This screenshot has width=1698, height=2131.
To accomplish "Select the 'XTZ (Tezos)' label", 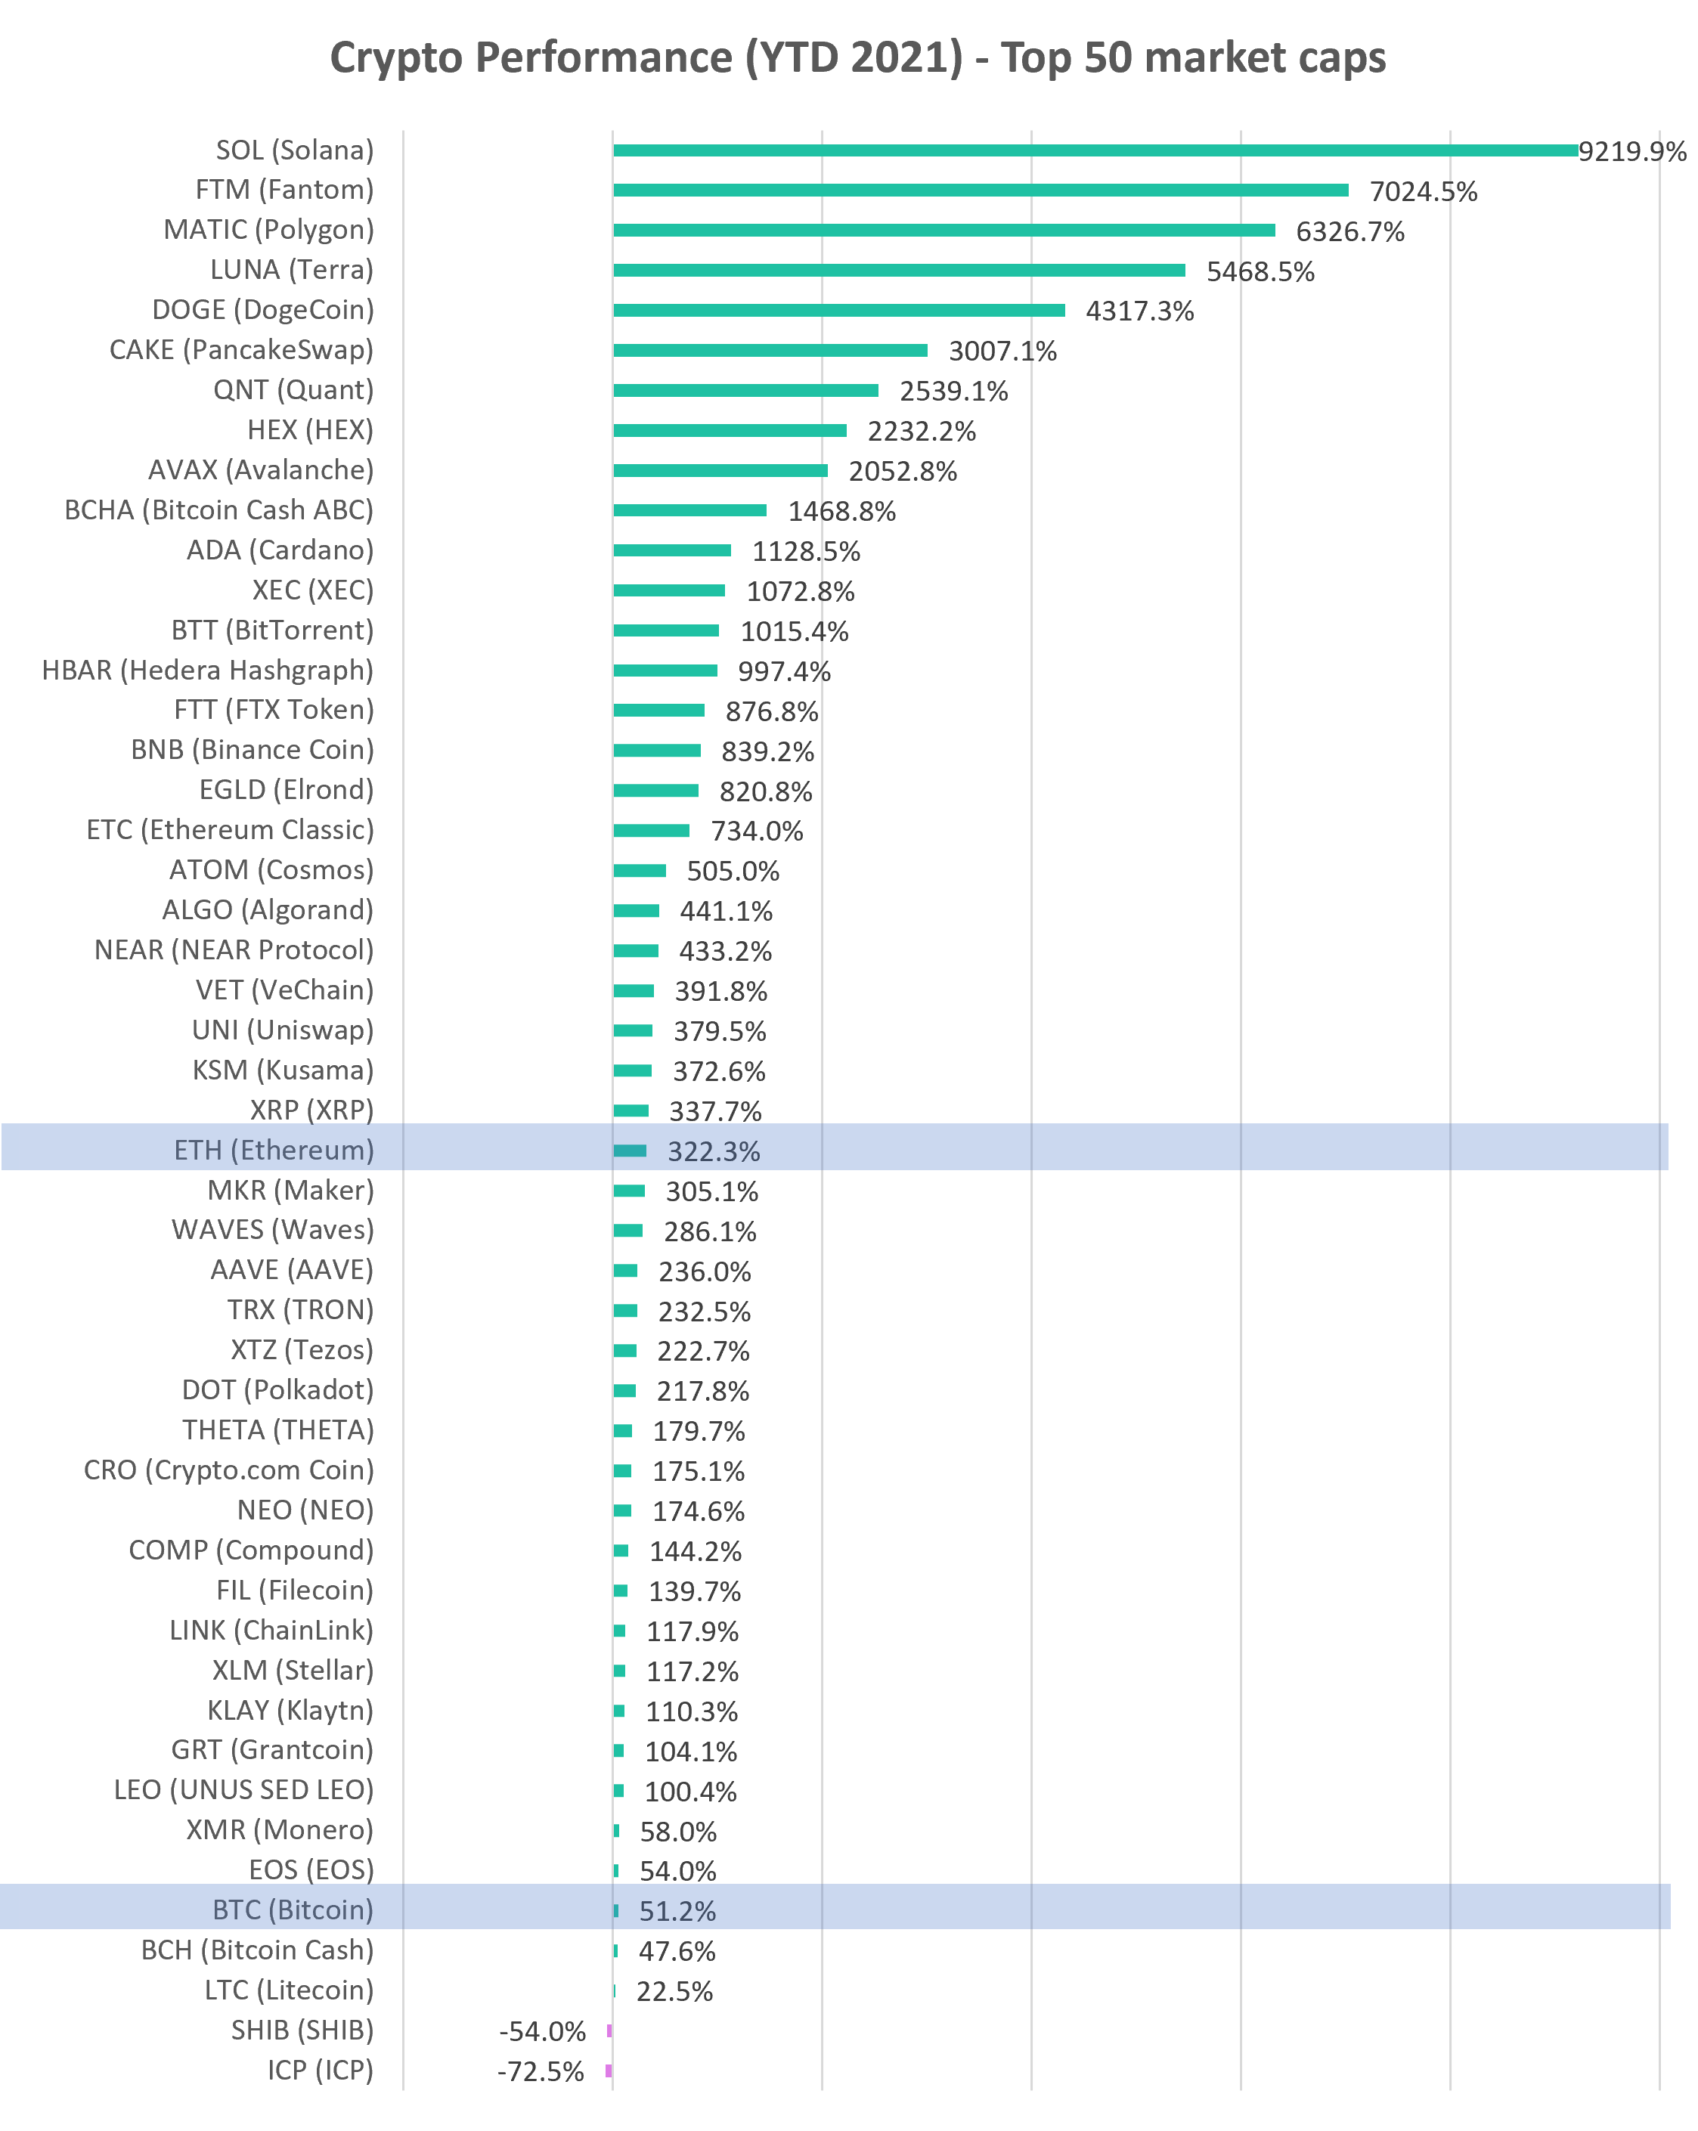I will tap(302, 1350).
